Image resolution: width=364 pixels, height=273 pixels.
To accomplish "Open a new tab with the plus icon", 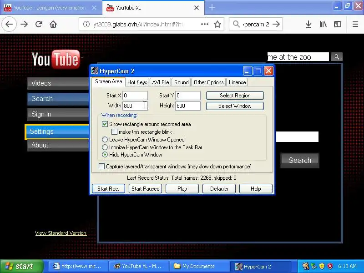I will click(212, 7).
